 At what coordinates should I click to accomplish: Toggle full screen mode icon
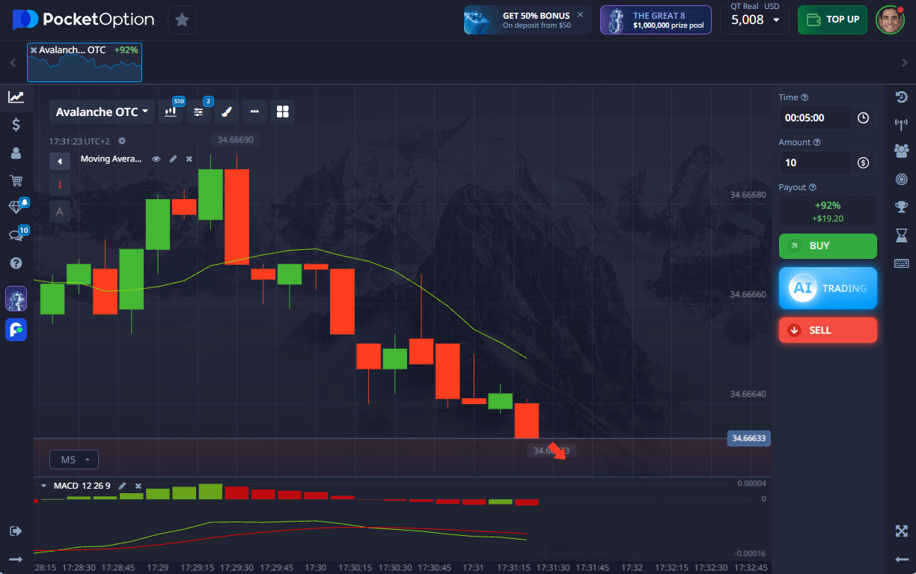coord(901,531)
